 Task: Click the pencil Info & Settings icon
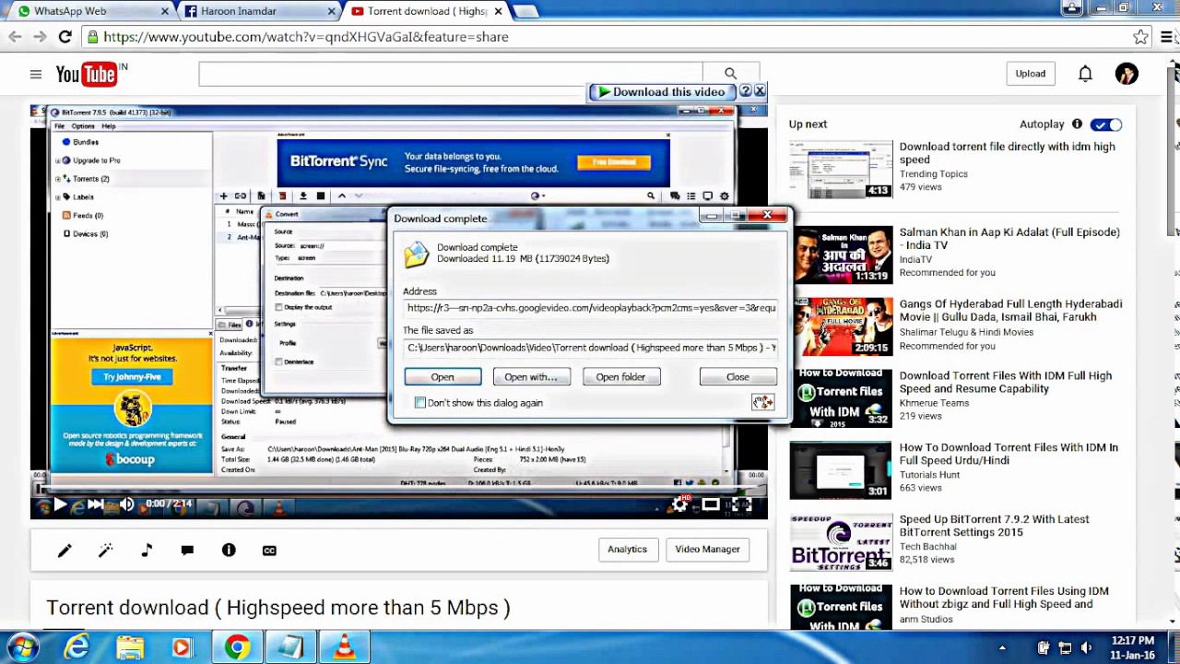pos(65,551)
